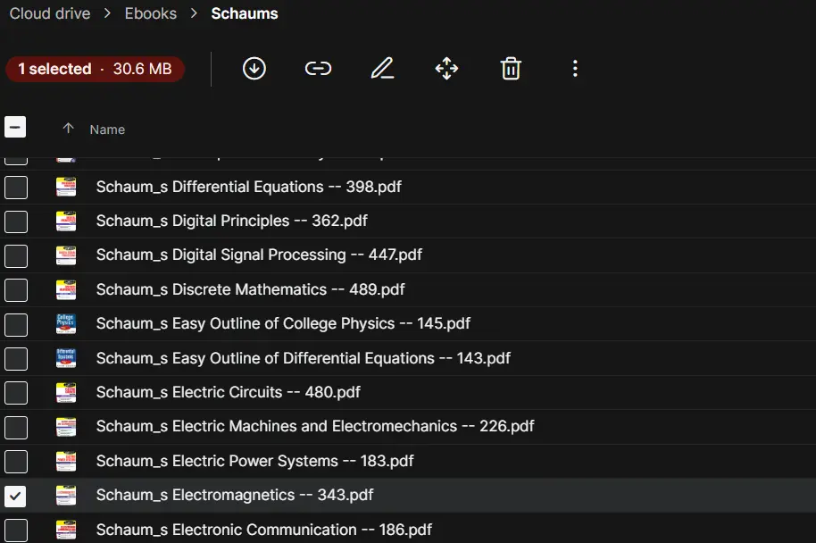Check box for Digital Principles 362.pdf
Viewport: 816px width, 543px height.
[x=16, y=221]
